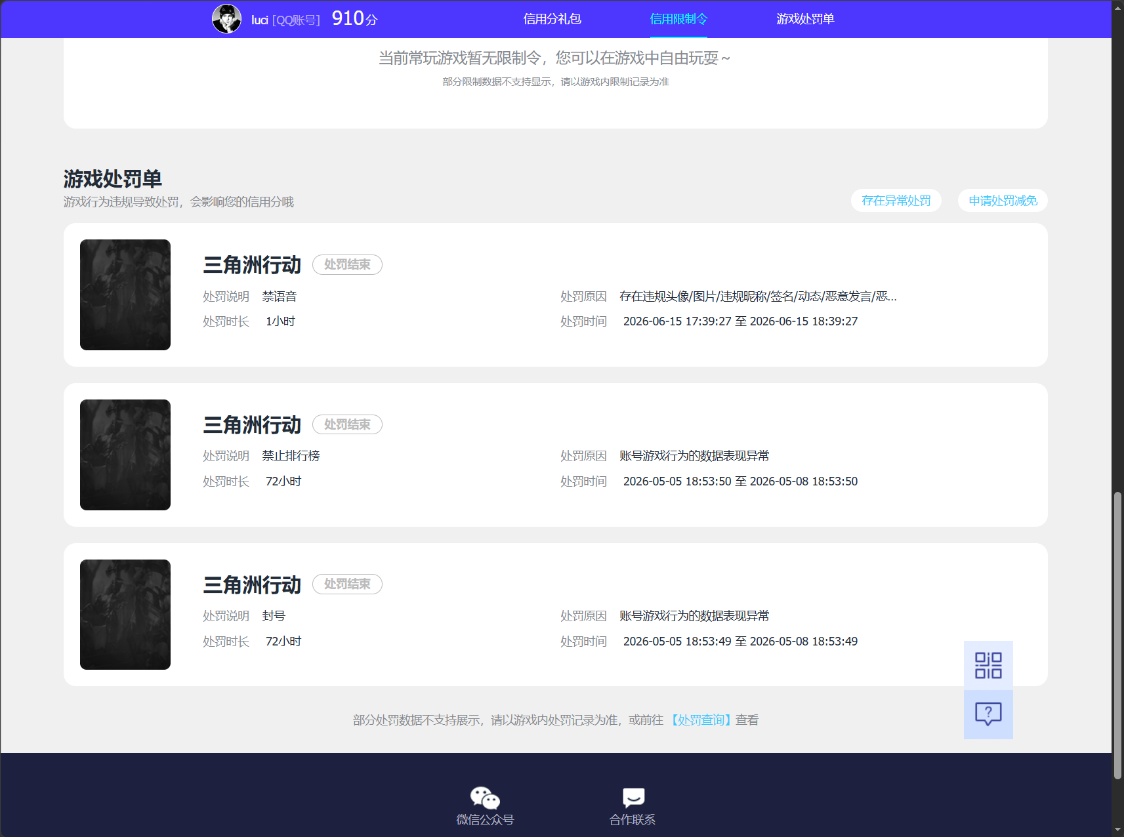
Task: Click the 封号 punishment description
Action: tap(274, 616)
